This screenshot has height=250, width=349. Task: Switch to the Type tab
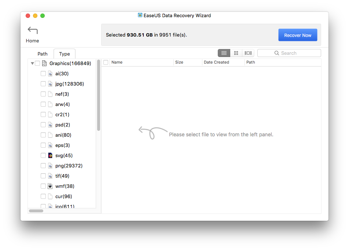coord(65,54)
